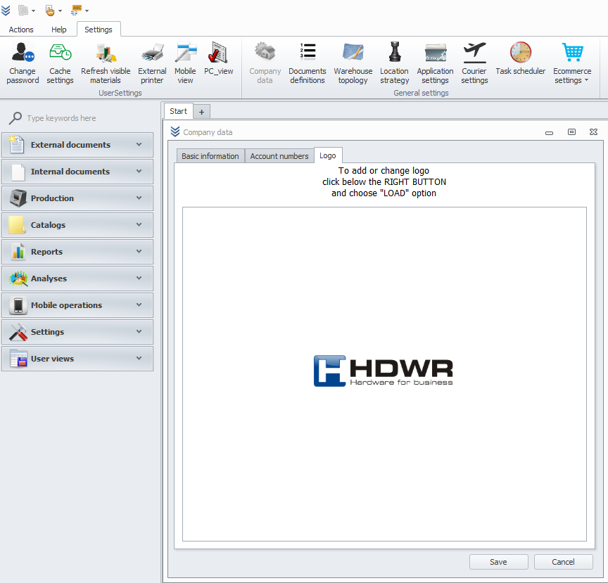Click the Catalogs folder icon
Screen dimensions: 608x583
17,225
